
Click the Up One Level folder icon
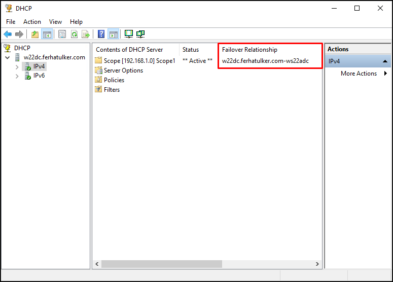point(35,34)
